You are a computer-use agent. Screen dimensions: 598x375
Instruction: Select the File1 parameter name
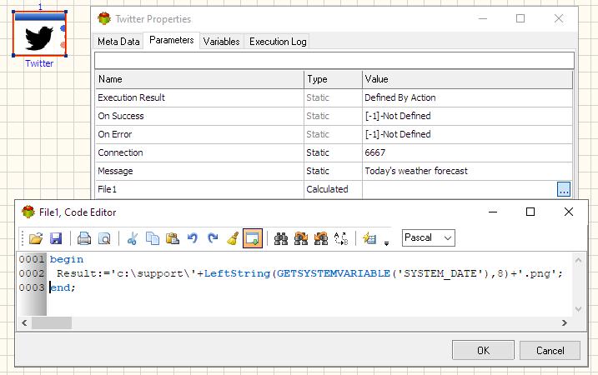point(107,189)
